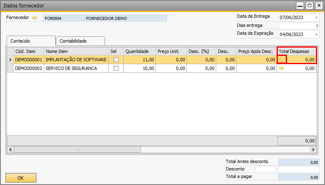
Task: Check Sel box for SERVICO DE SEGURANCA
Action: coord(116,68)
